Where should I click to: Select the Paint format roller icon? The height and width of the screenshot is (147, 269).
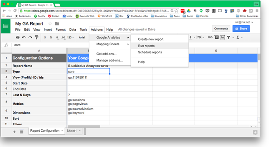(37, 37)
